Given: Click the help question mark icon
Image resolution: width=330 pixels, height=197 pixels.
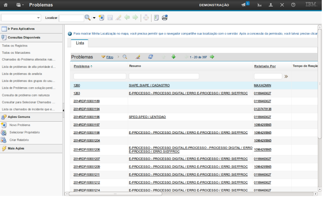Looking at the screenshot, I should point(293,5).
